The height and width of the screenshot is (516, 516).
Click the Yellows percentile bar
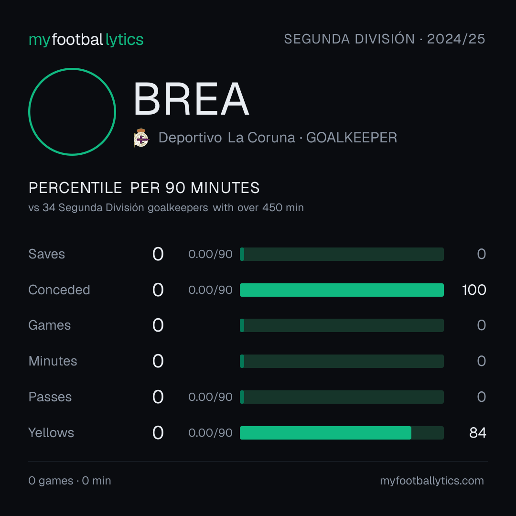point(342,433)
